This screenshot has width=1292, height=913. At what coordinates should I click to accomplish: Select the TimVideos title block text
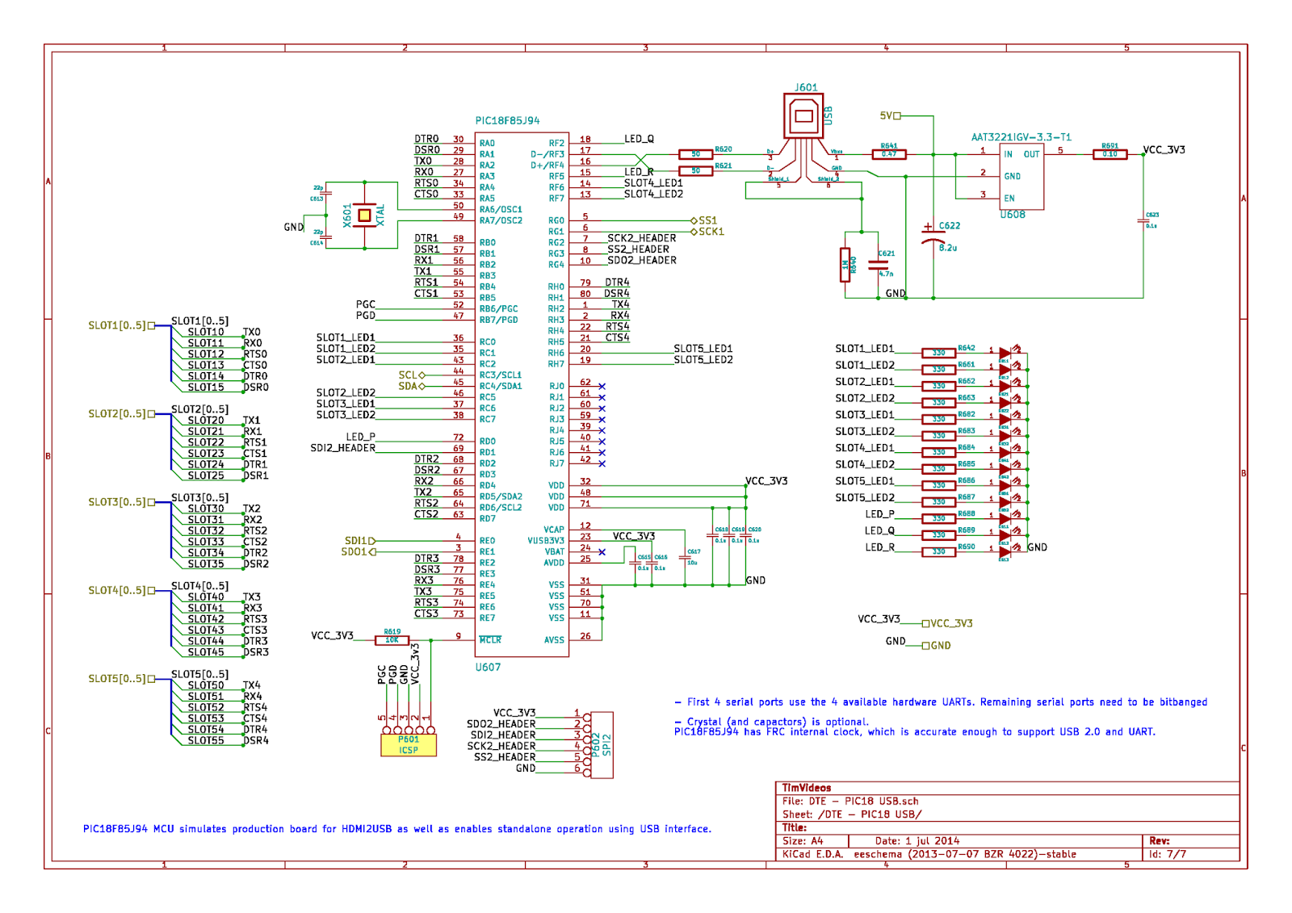(x=807, y=788)
